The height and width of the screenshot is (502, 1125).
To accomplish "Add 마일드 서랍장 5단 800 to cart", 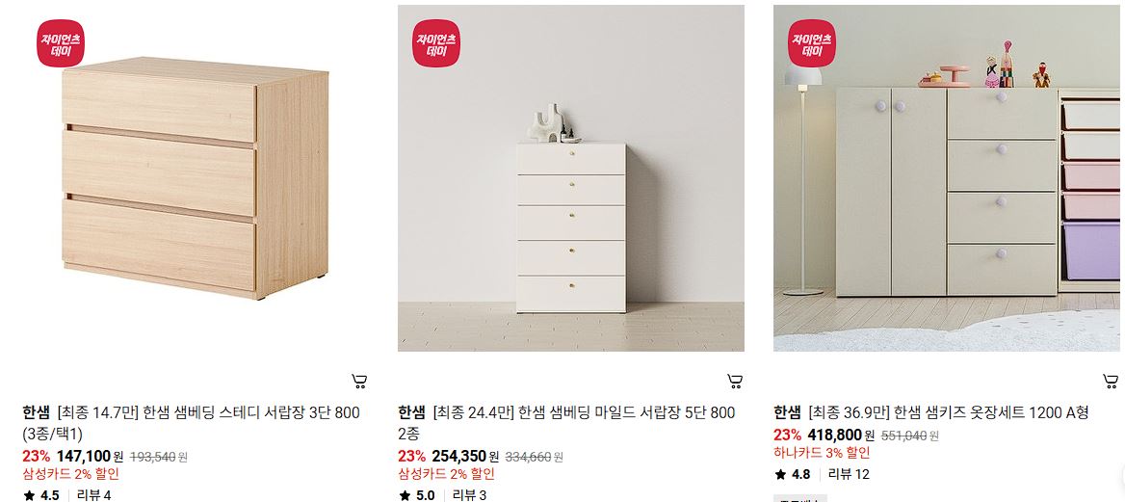I will [x=735, y=381].
